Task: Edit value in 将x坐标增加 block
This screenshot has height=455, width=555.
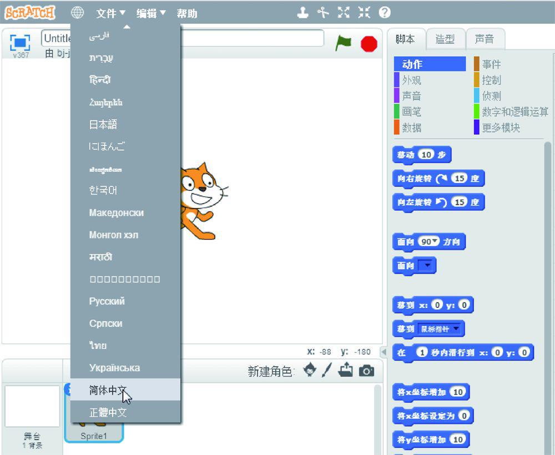Action: tap(458, 392)
